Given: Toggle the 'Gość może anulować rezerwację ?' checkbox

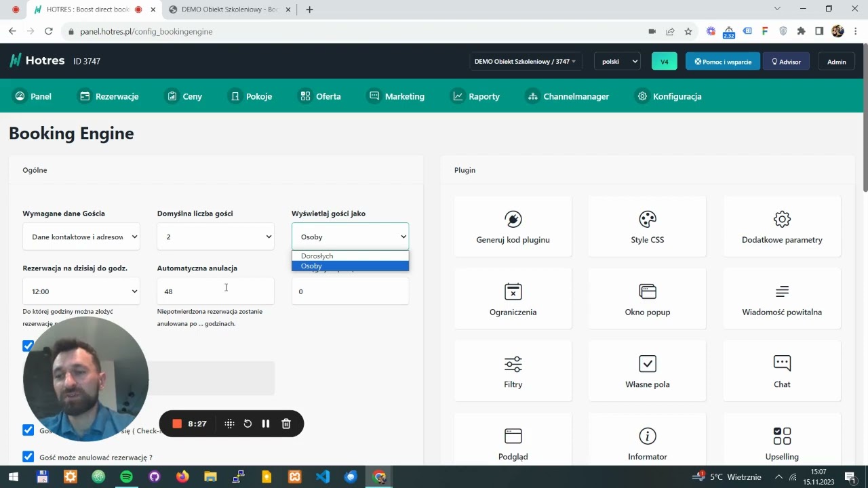Looking at the screenshot, I should 28,457.
